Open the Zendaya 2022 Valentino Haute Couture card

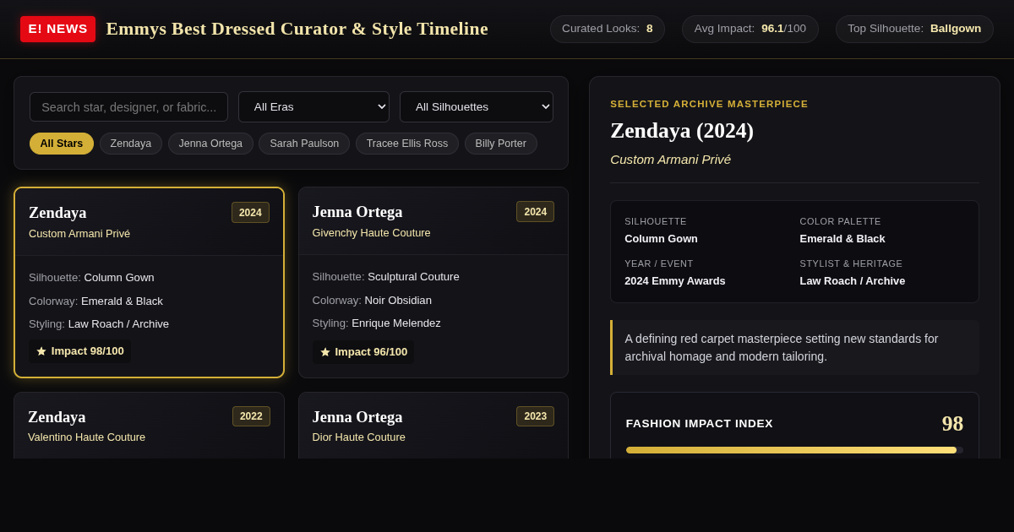pyautogui.click(x=149, y=426)
